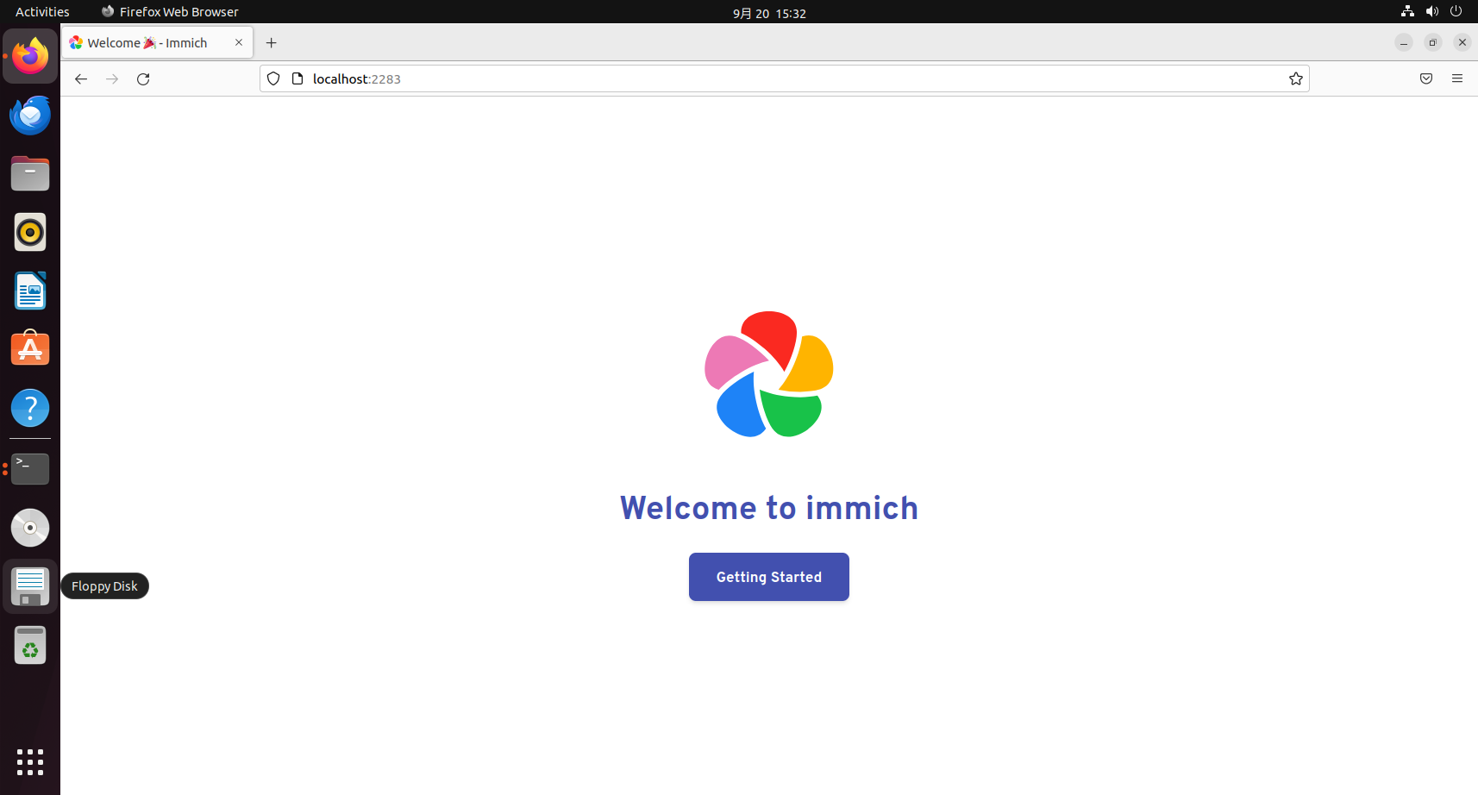
Task: Launch Rhythmbox music player
Action: (30, 232)
